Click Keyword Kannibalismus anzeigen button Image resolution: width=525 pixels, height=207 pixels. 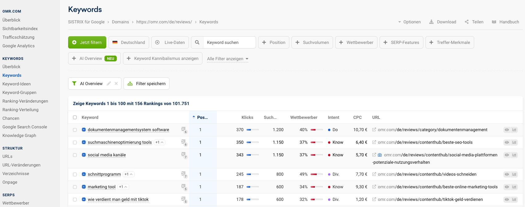click(163, 58)
